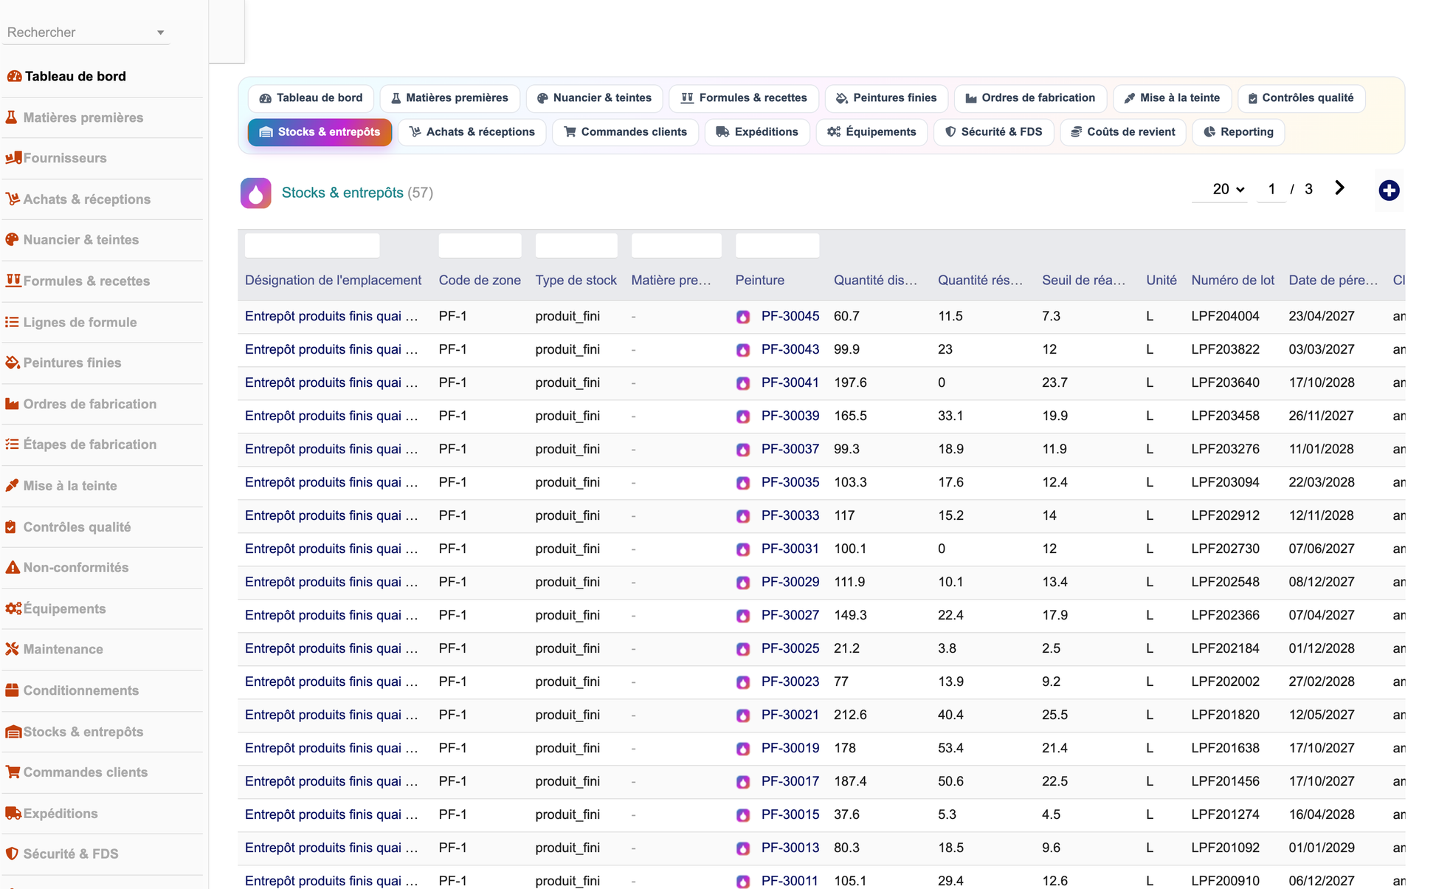Switch to the Coûts de revient top tab
The height and width of the screenshot is (889, 1436).
[1123, 132]
